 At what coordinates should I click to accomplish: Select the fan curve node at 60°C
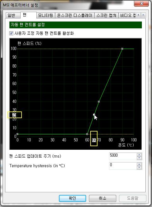coord(87,134)
